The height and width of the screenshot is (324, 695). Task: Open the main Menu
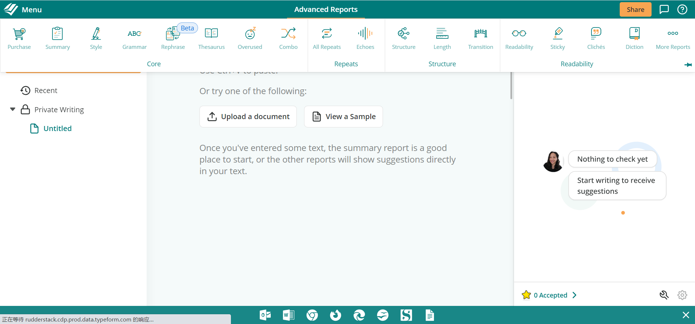click(x=23, y=9)
